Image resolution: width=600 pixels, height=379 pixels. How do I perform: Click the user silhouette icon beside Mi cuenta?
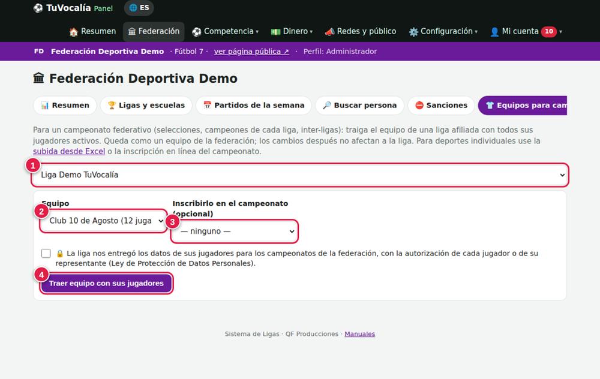point(494,32)
